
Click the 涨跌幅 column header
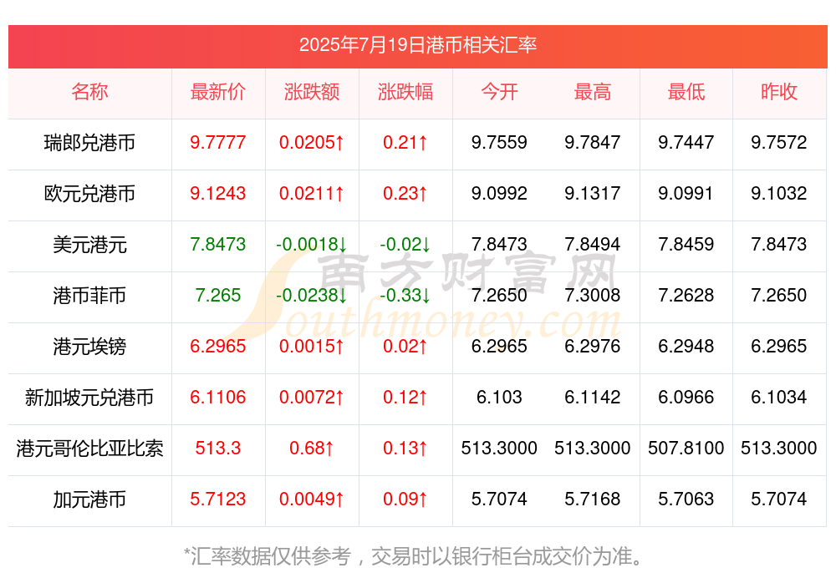tap(405, 92)
